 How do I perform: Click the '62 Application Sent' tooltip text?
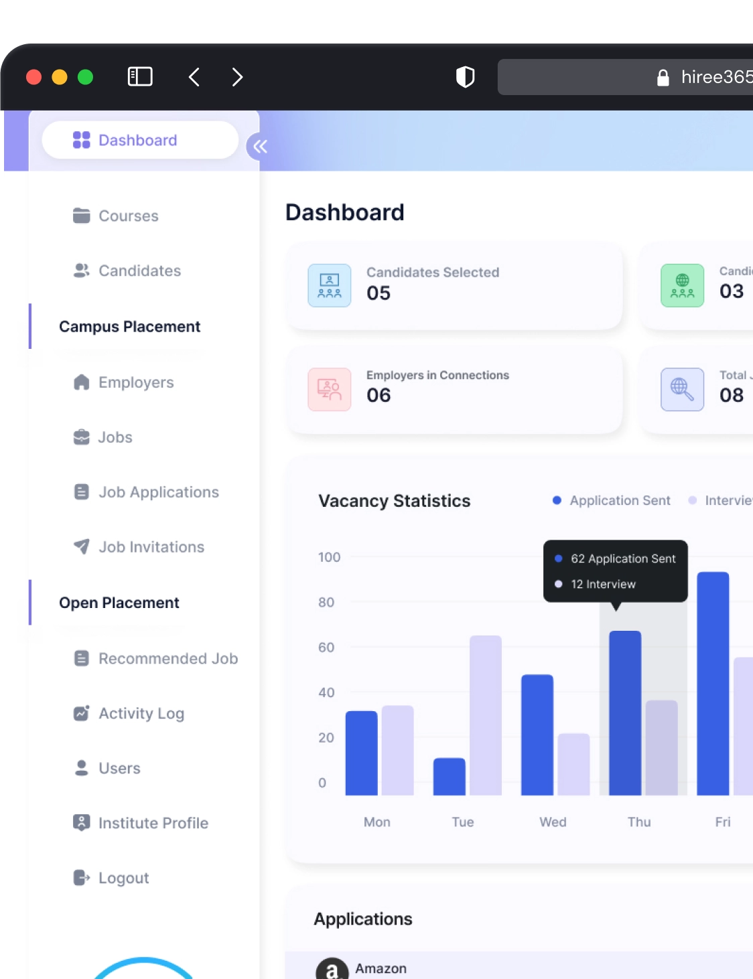tap(623, 558)
